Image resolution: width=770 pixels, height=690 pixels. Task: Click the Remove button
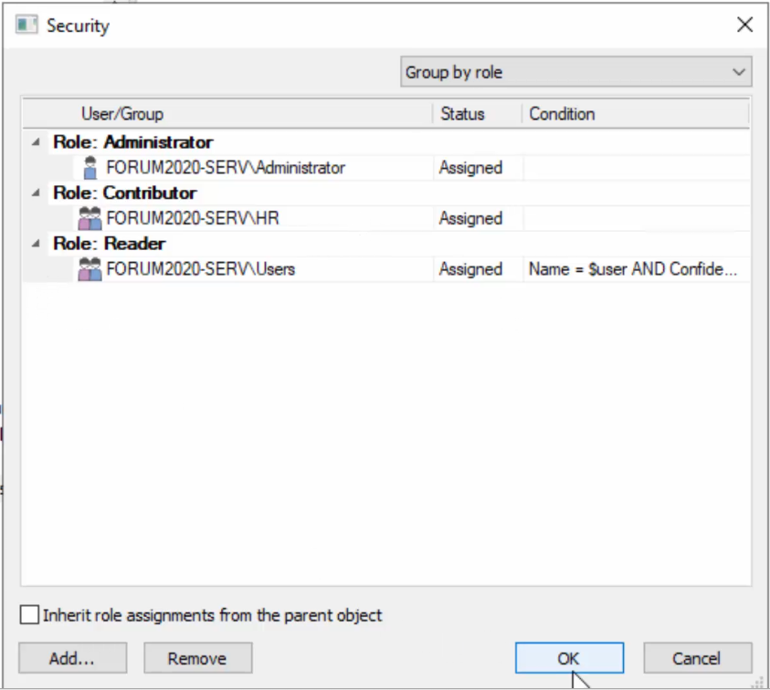(197, 657)
